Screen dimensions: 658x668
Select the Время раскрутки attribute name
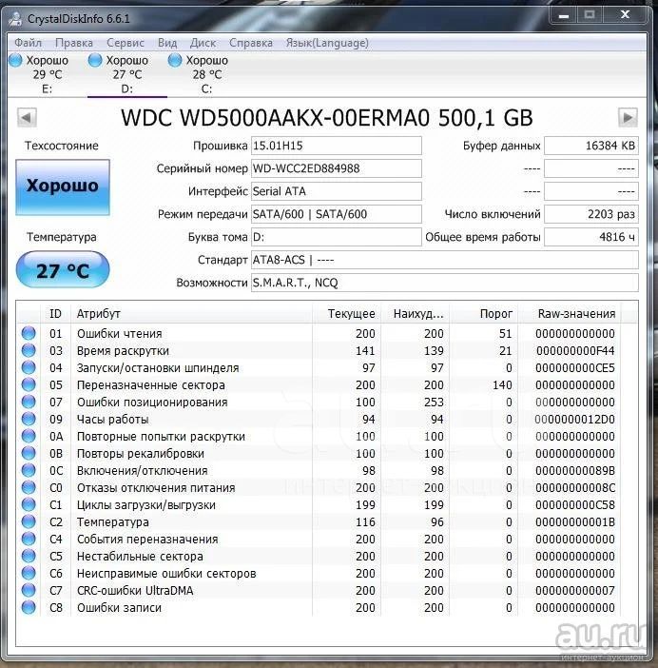click(x=123, y=351)
